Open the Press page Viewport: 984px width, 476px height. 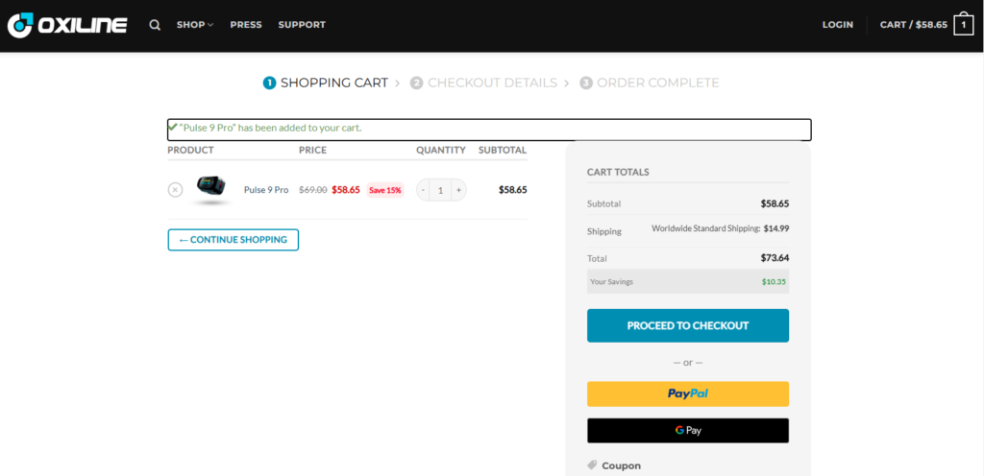coord(246,25)
